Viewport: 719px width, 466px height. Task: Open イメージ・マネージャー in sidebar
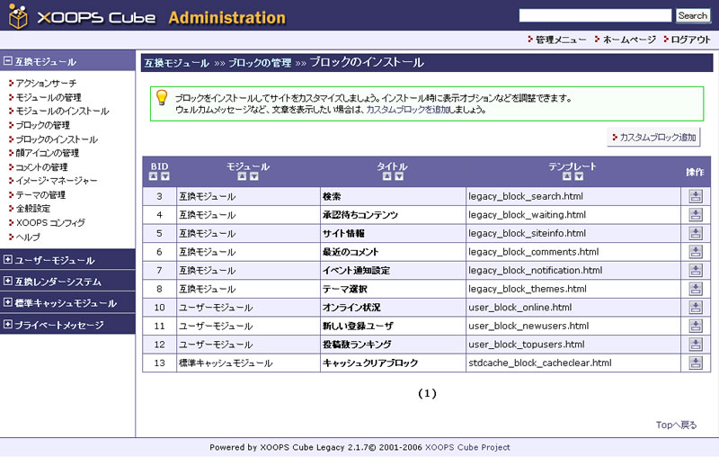click(x=57, y=181)
